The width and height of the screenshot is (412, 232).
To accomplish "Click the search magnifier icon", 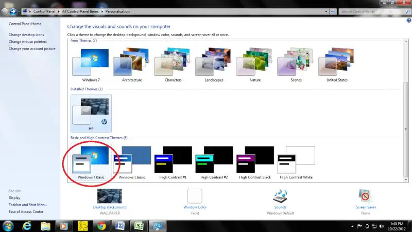I will coord(408,11).
